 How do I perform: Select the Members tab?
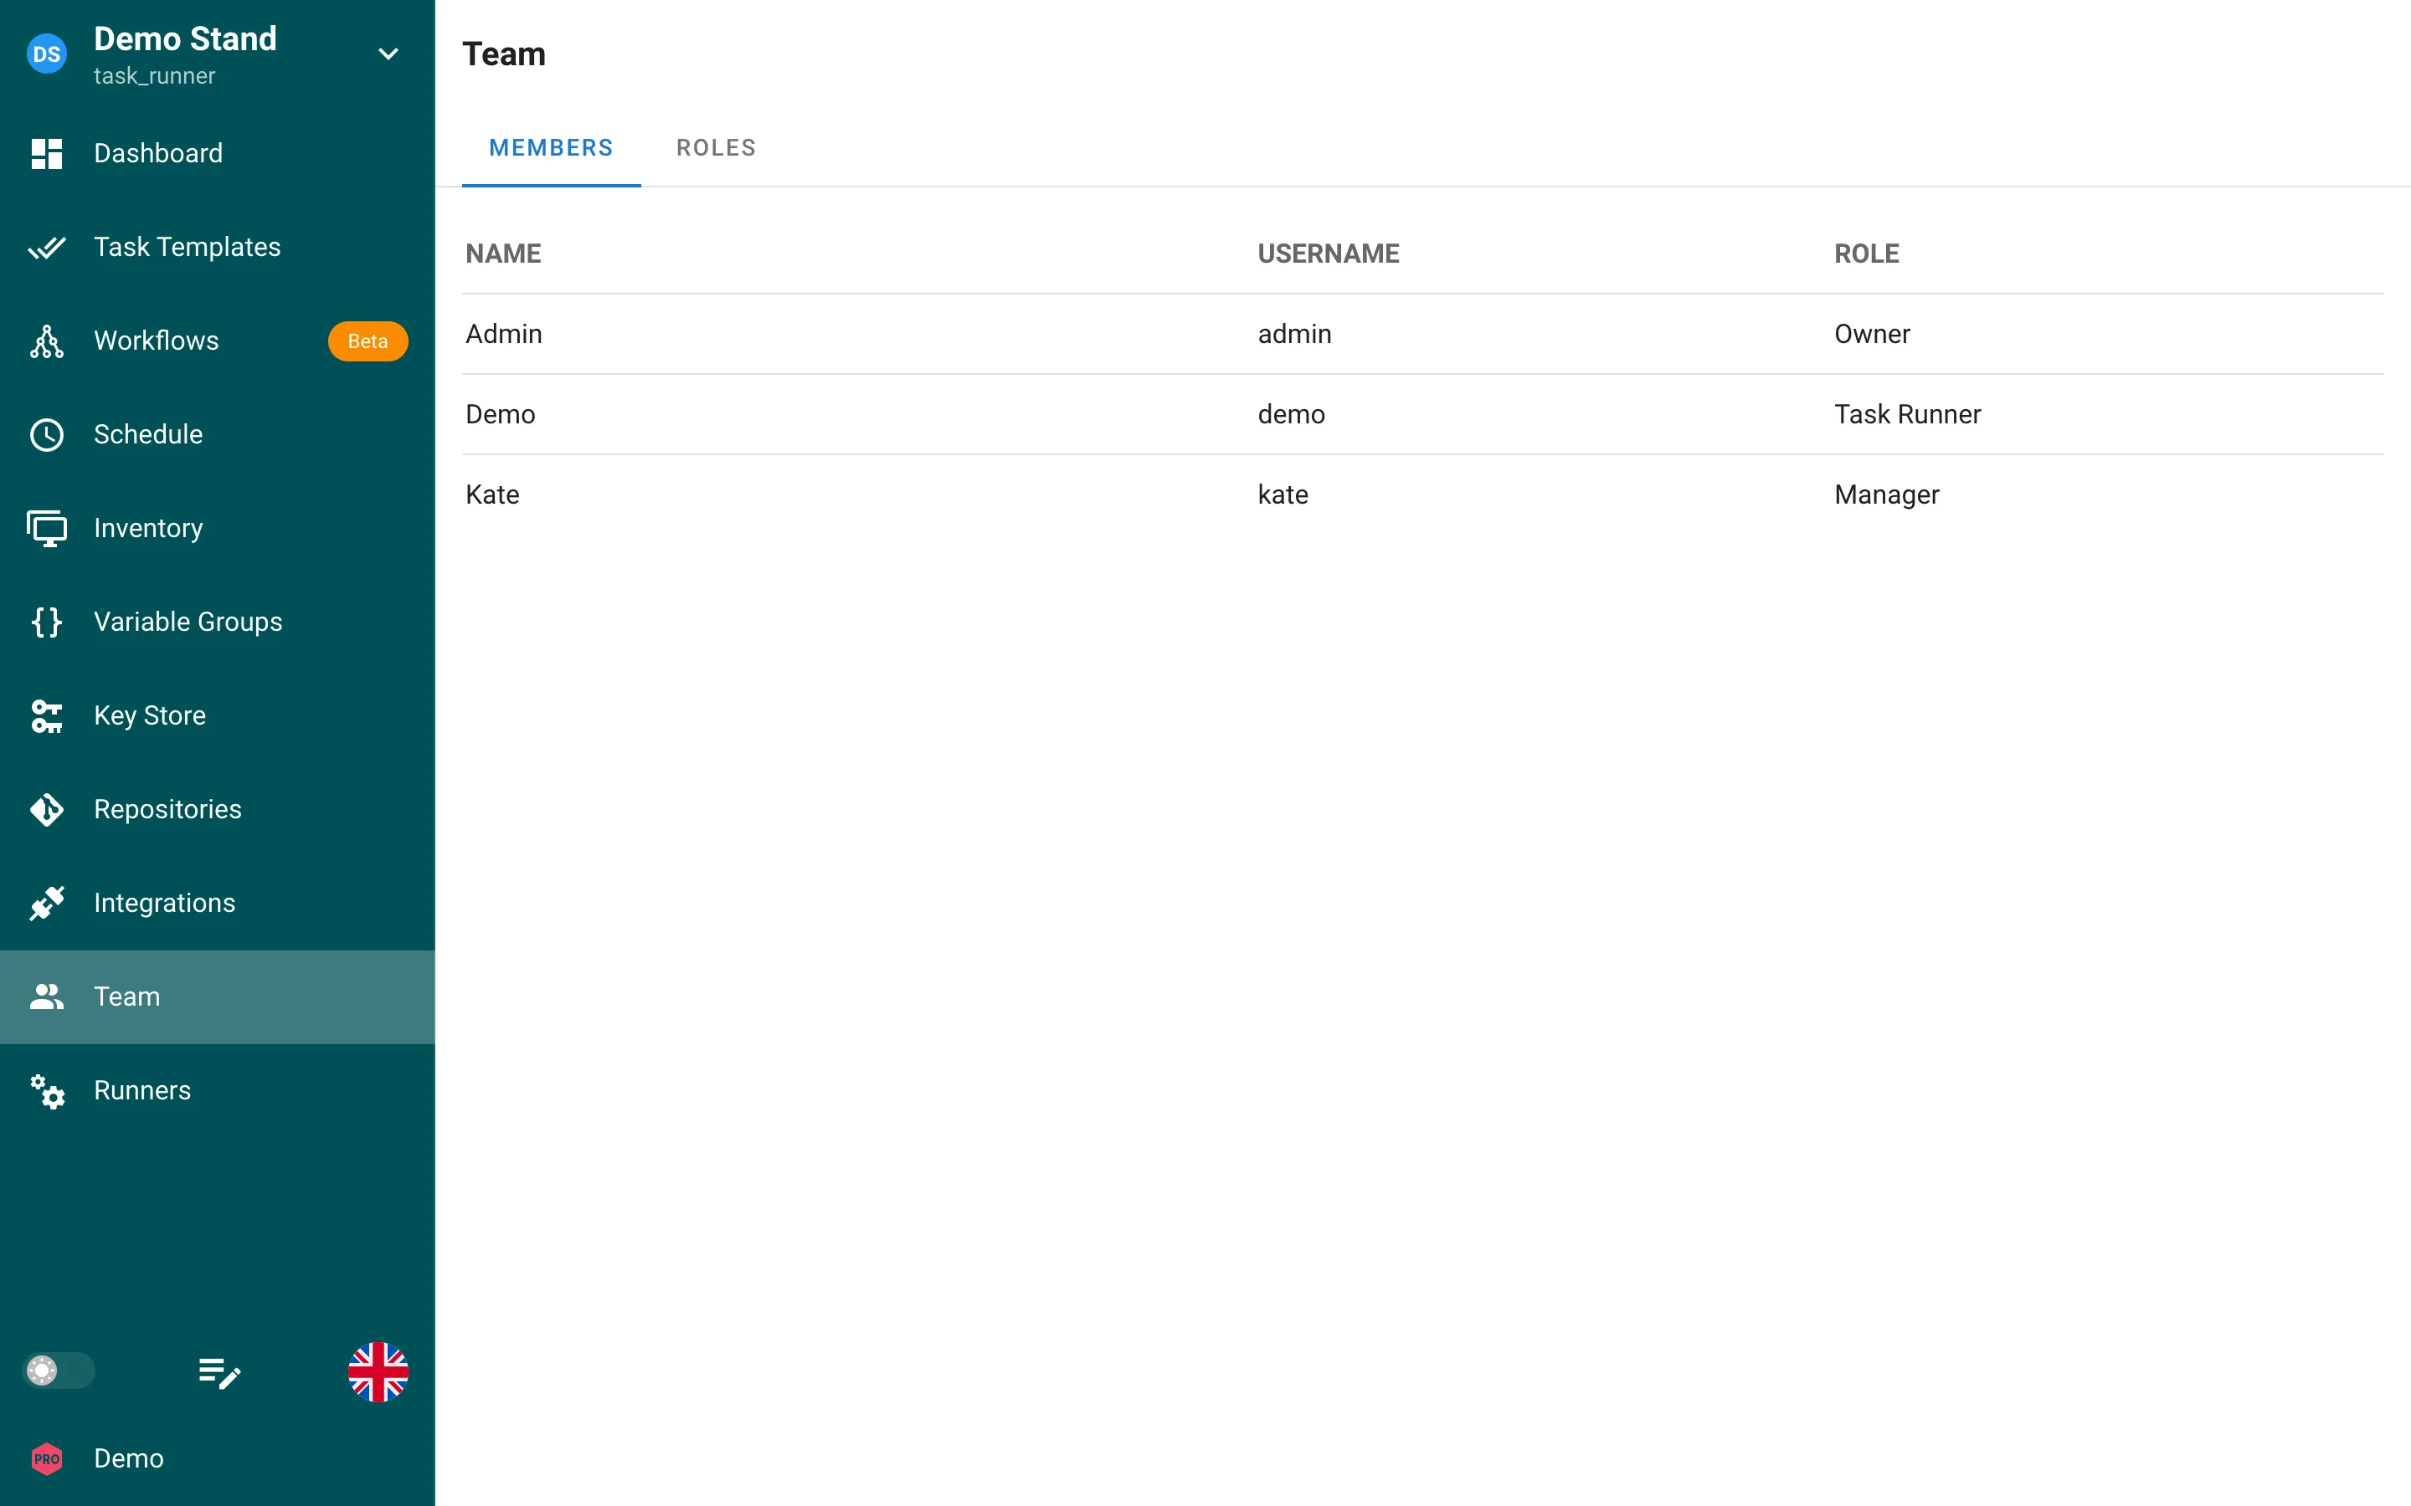point(551,147)
